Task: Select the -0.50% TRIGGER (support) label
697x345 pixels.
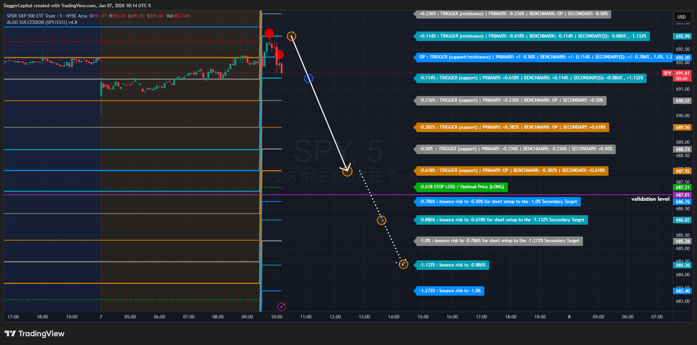Action: pyautogui.click(x=514, y=149)
